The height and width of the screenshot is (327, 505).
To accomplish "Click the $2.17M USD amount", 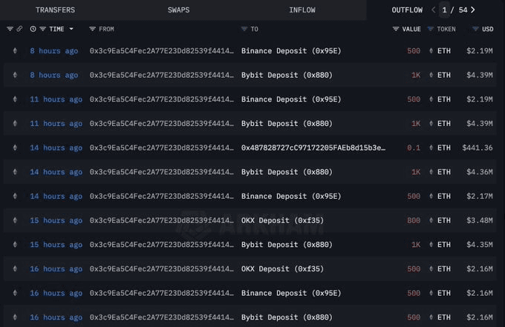I will 480,196.
